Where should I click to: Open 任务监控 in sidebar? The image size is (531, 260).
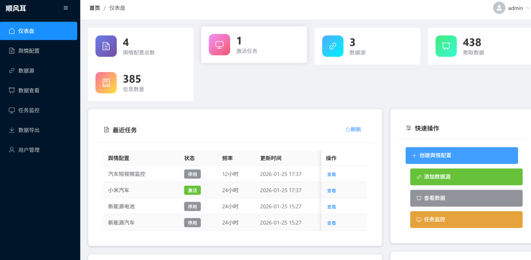tap(39, 110)
